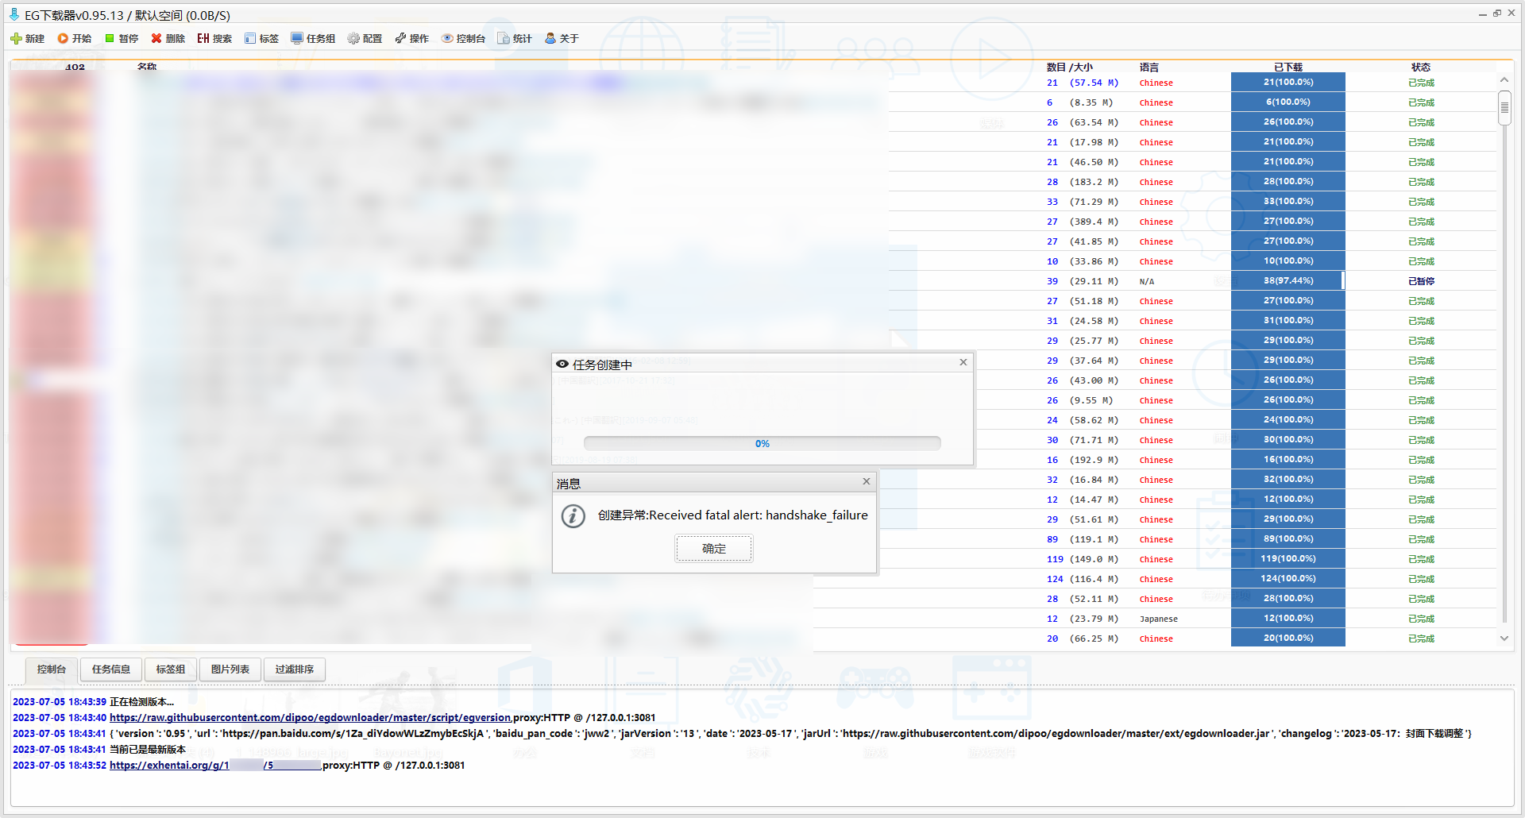Click the 统计 (Statistics) toolbar icon
The height and width of the screenshot is (818, 1525).
click(514, 37)
